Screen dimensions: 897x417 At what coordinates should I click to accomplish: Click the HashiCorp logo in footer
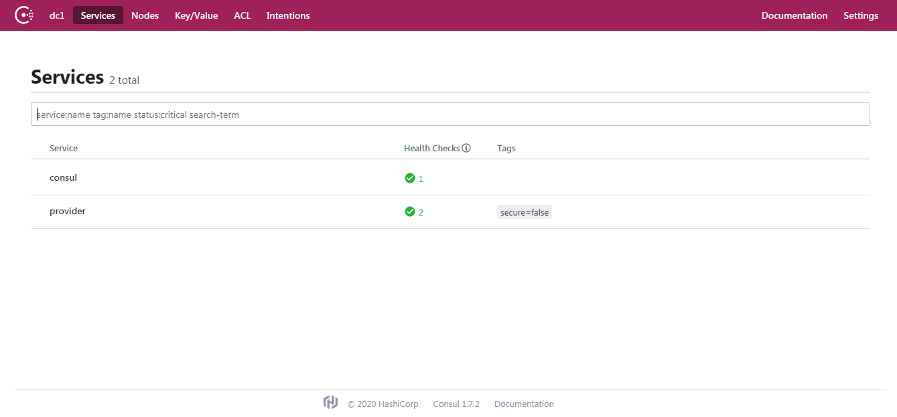(330, 402)
